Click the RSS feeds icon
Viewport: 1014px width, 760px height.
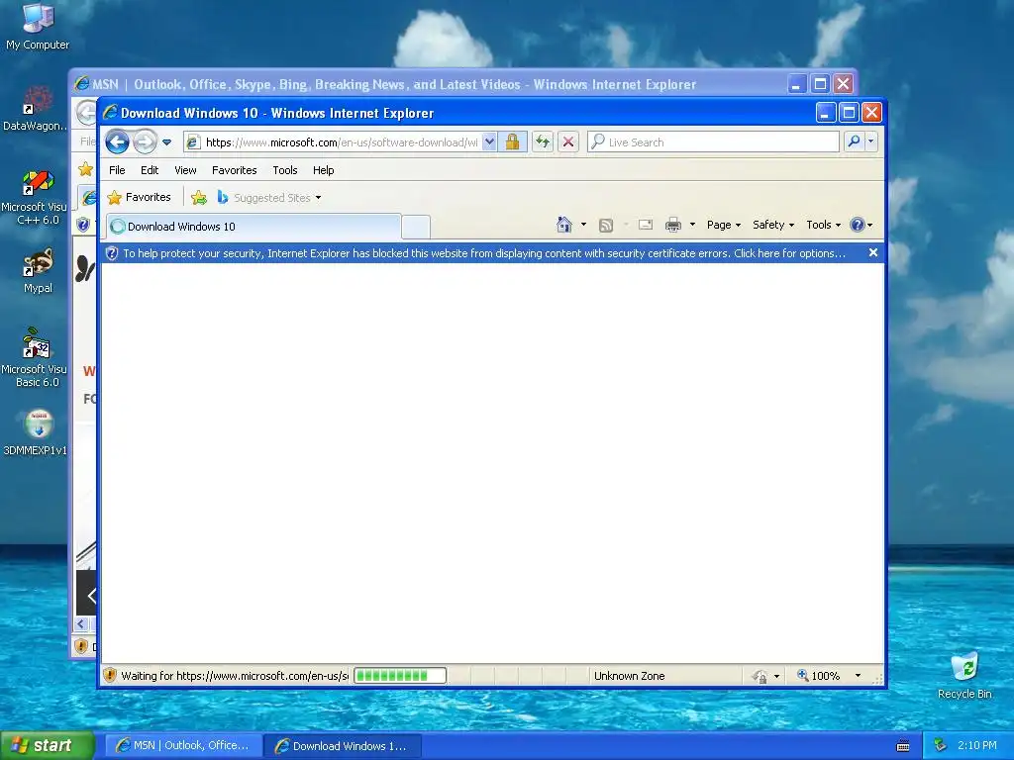coord(606,225)
